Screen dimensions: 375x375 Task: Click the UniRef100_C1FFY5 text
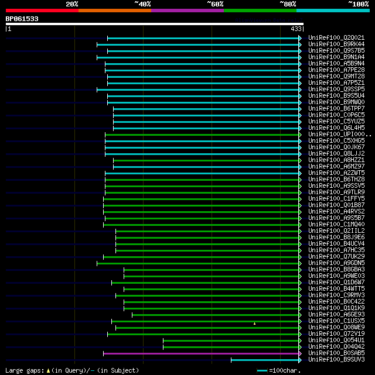pos(336,199)
